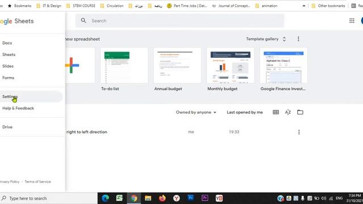
Task: Open Settings in the side menu
Action: point(31,96)
